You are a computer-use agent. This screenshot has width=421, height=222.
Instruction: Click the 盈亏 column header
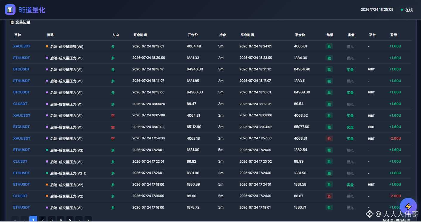pos(393,35)
